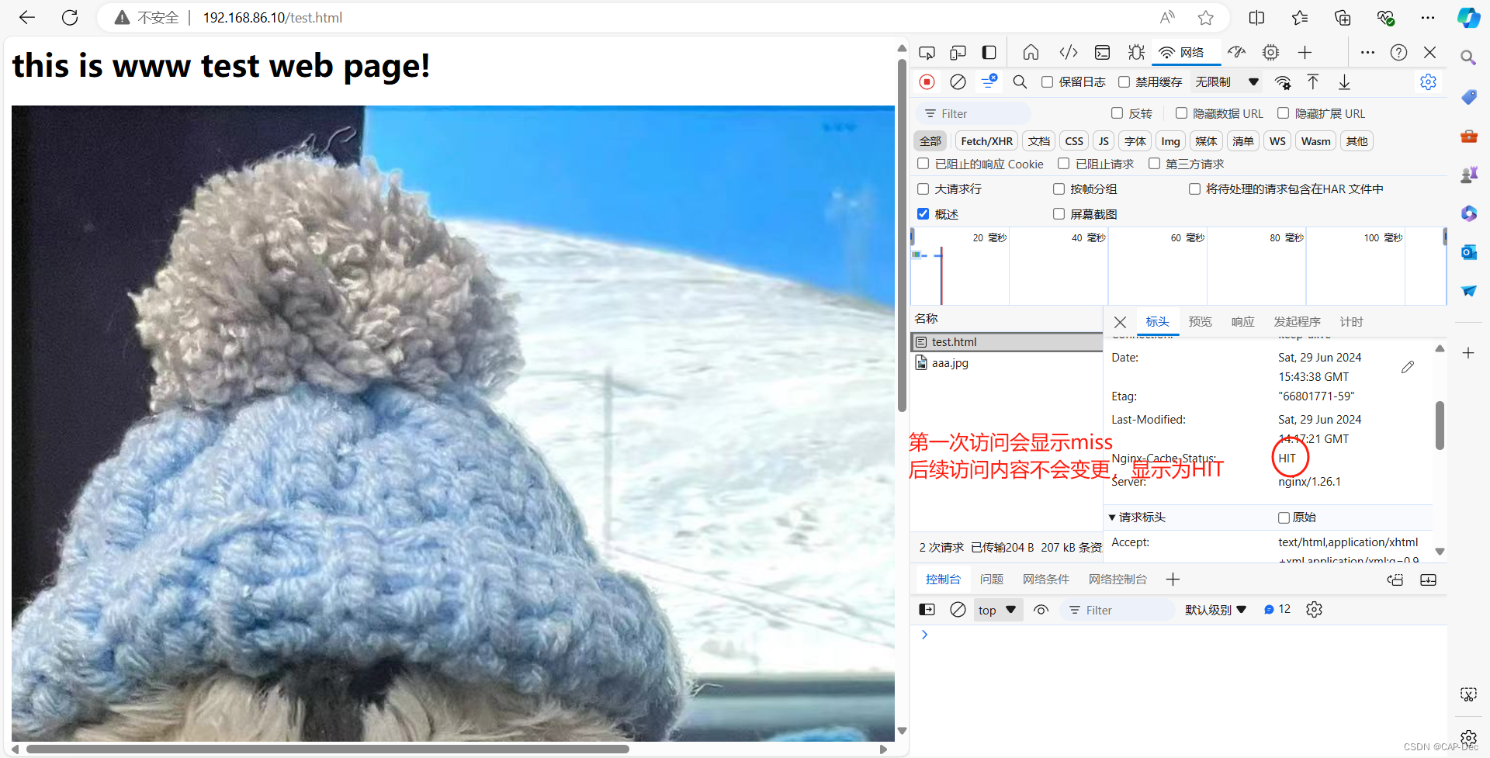Open the network search magnifier icon
This screenshot has width=1490, height=758.
pos(1020,81)
